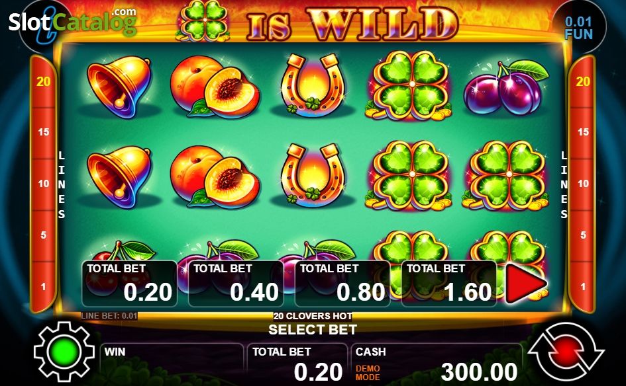Show more bet options with red arrow
The width and height of the screenshot is (626, 386).
(x=525, y=284)
